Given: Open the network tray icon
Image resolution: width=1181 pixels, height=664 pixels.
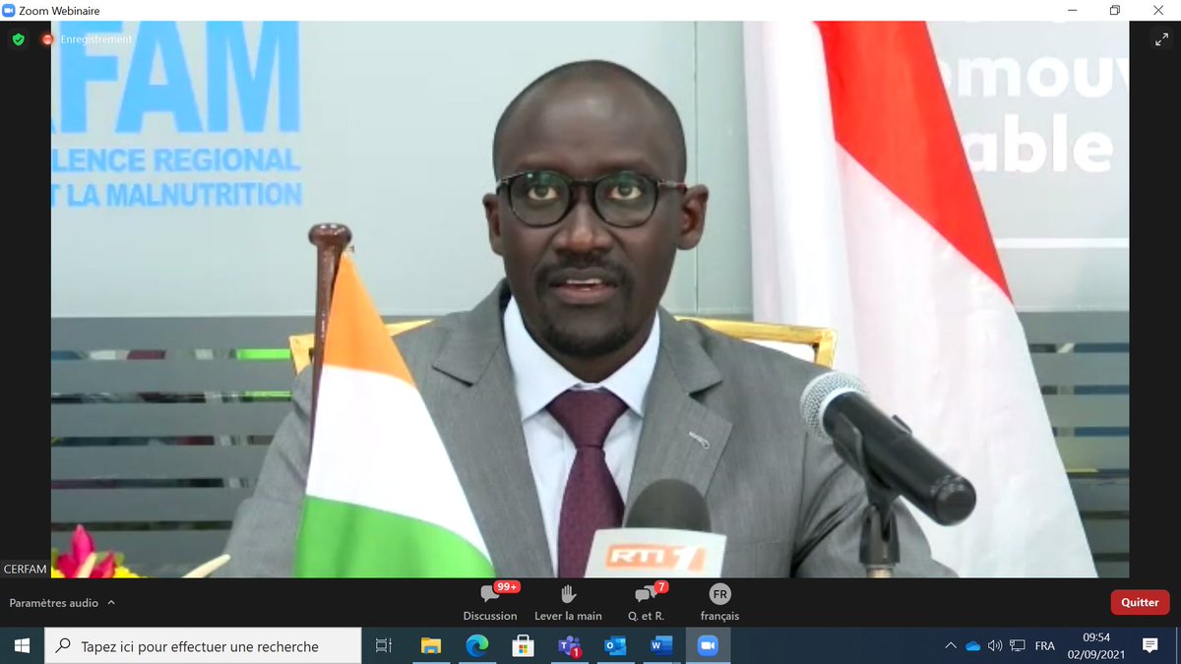Looking at the screenshot, I should (1018, 646).
